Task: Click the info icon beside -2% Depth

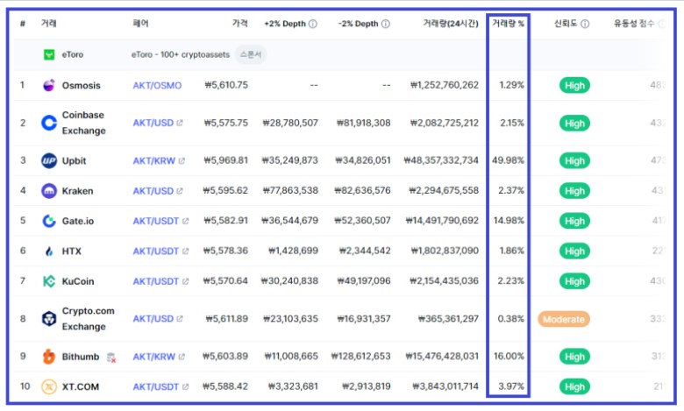Action: [386, 24]
